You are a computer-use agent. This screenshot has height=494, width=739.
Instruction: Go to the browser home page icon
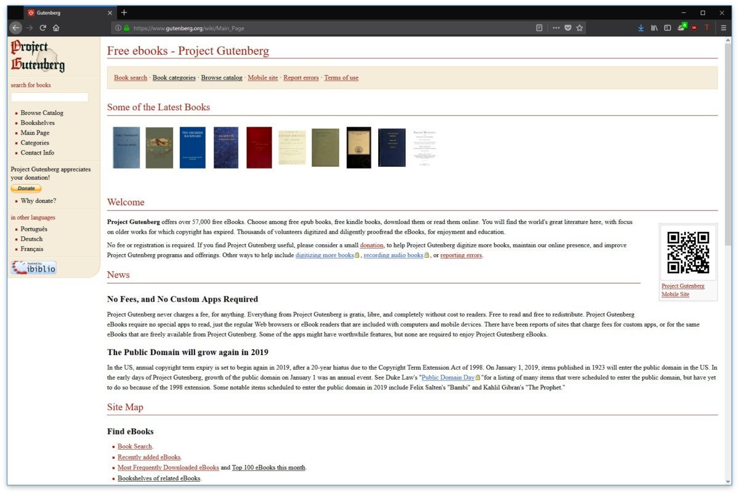pos(56,28)
